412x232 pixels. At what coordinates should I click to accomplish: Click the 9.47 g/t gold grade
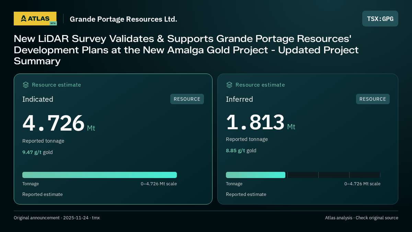[x=37, y=152]
